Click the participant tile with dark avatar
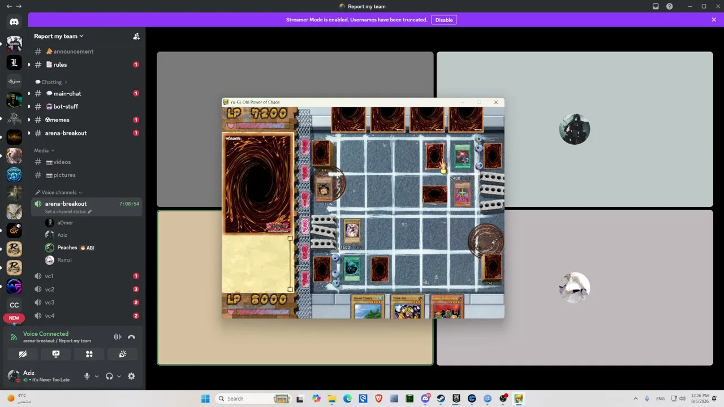This screenshot has width=724, height=407. tap(575, 129)
